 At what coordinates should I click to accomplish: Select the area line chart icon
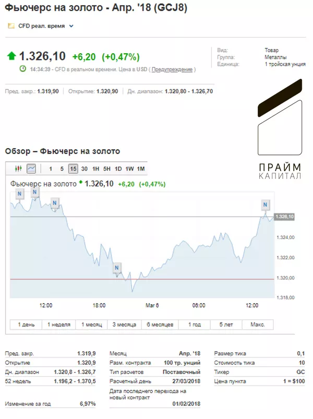pyautogui.click(x=31, y=169)
